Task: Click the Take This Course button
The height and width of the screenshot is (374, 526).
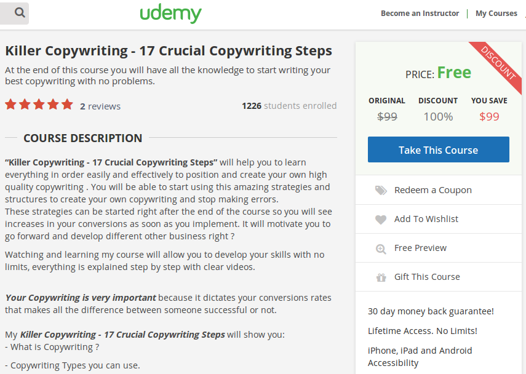Action: tap(439, 149)
